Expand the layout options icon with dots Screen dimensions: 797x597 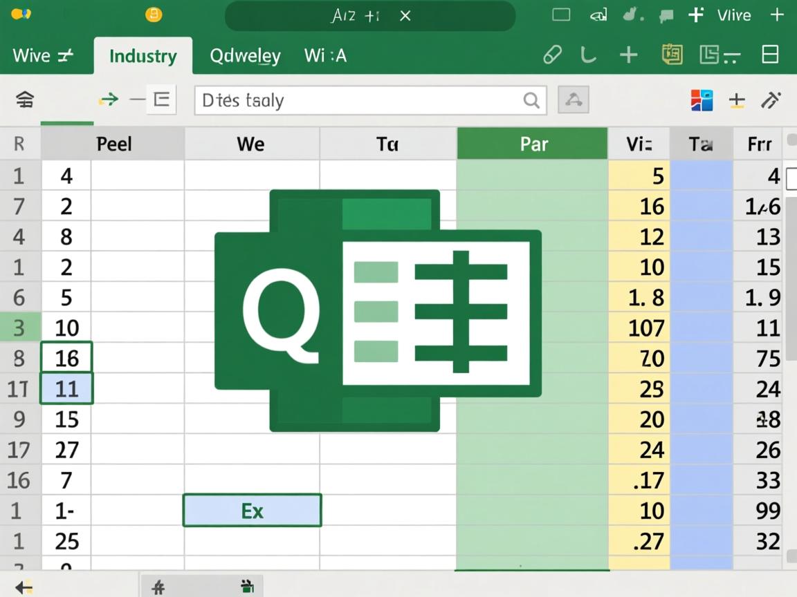720,55
